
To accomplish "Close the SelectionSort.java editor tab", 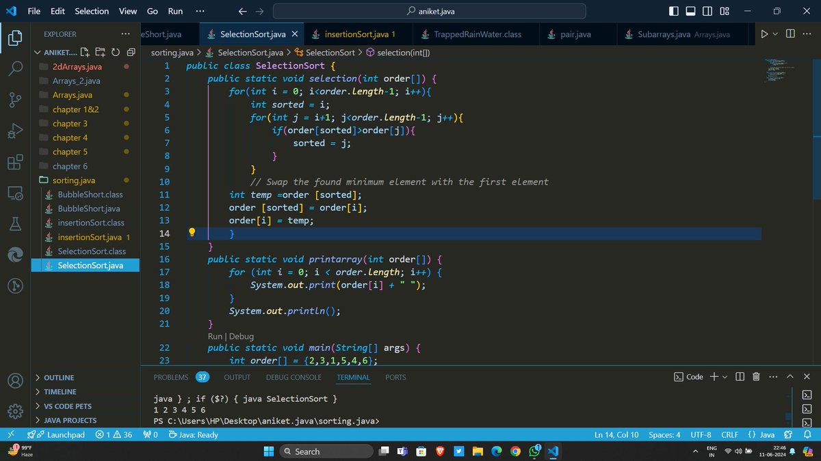I will tap(295, 34).
